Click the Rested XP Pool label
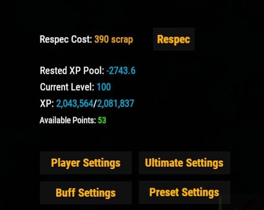This screenshot has width=264, height=210. click(x=72, y=70)
